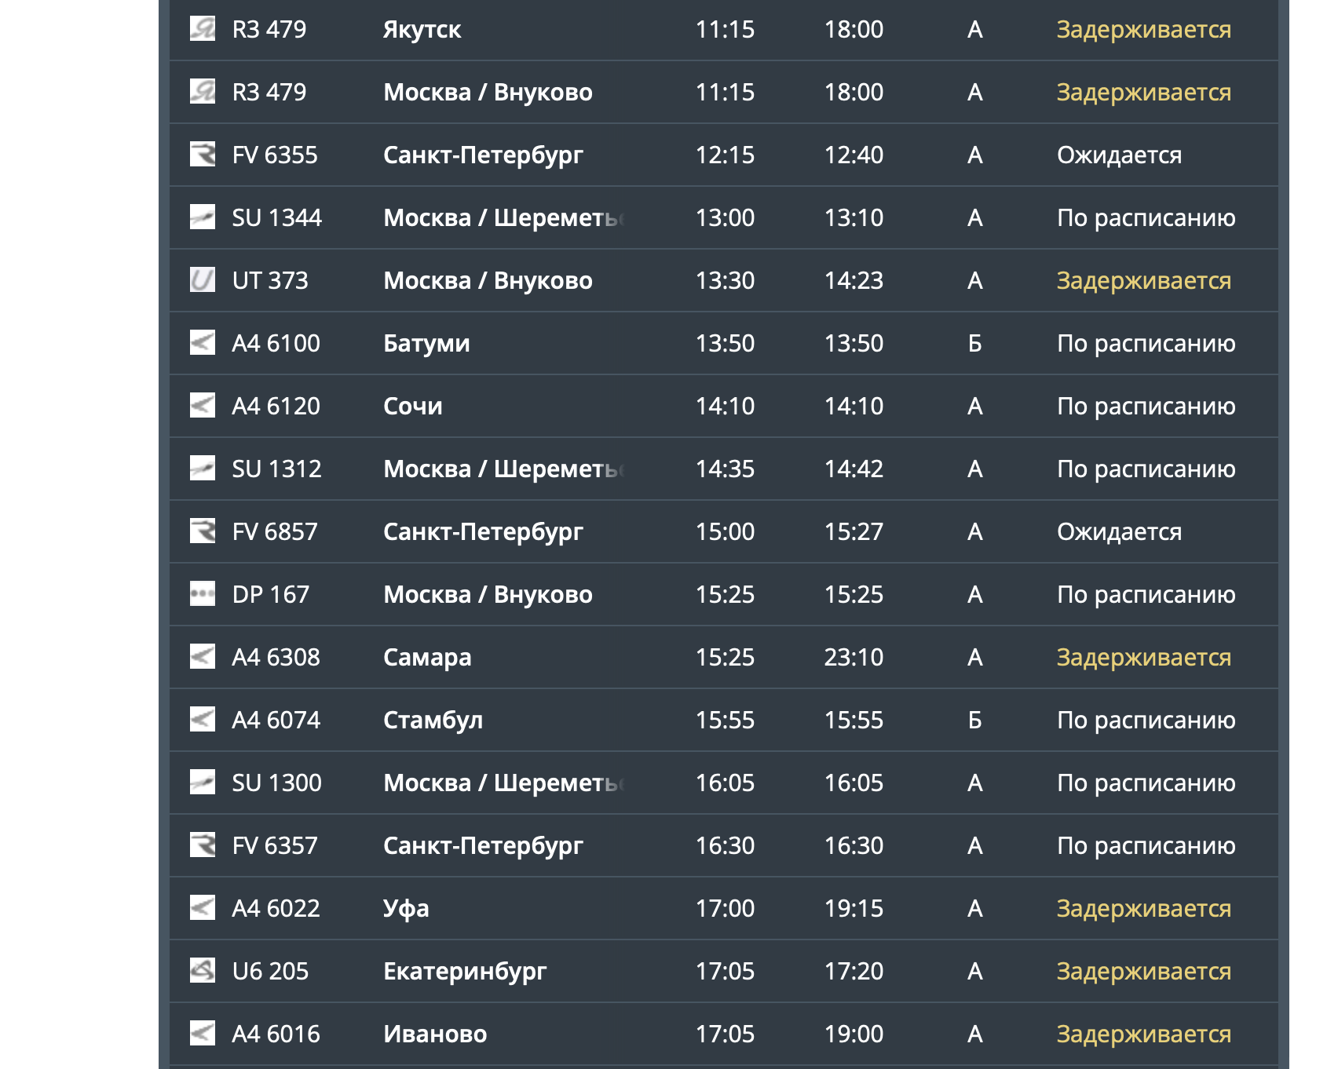Open the Батуми destination entry
1338x1069 pixels.
point(426,343)
